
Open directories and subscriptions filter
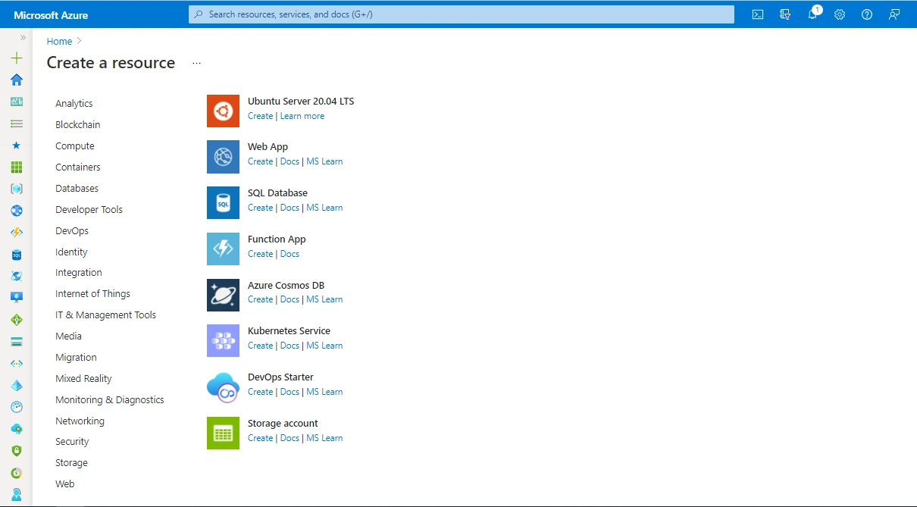pos(785,14)
